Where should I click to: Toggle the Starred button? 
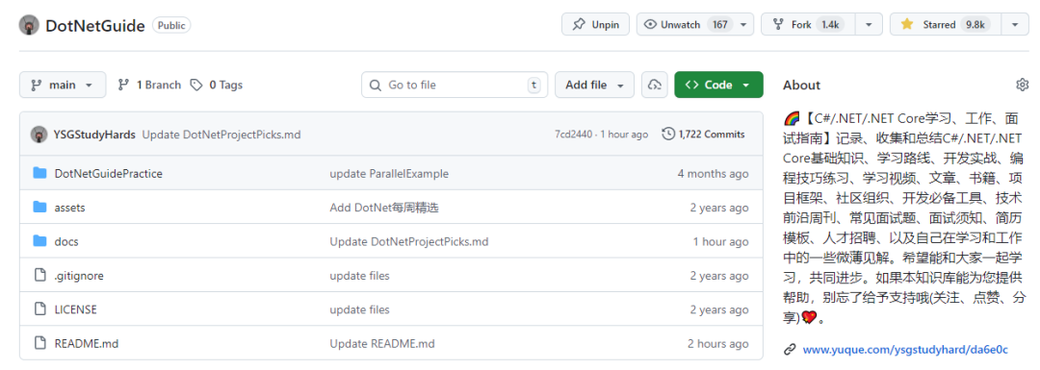[946, 24]
